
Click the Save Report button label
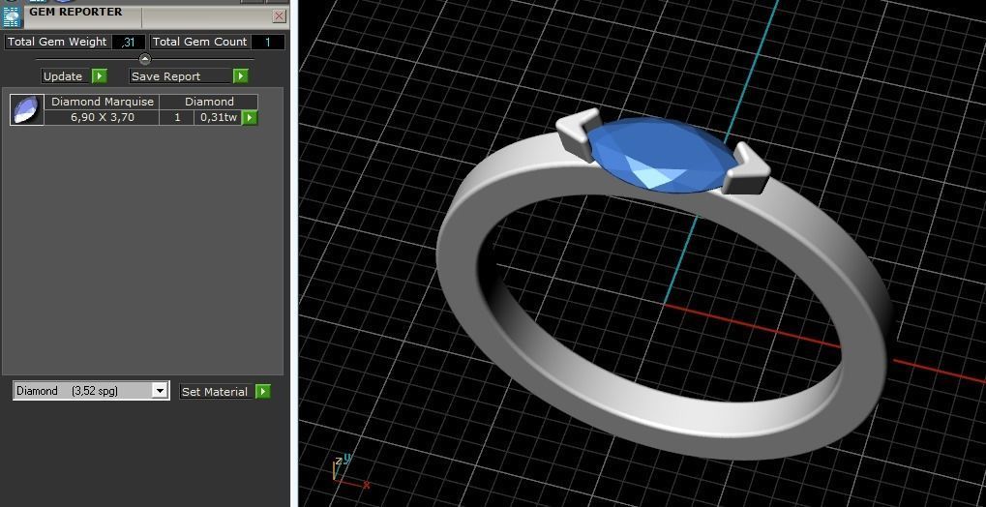coord(181,76)
